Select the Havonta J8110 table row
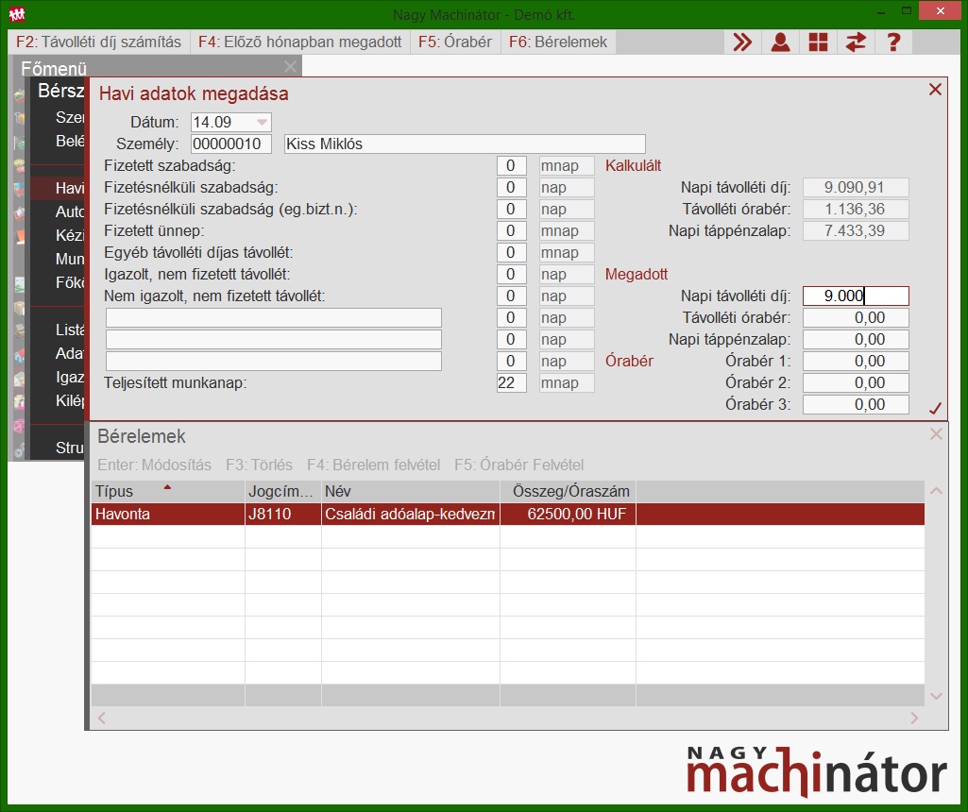This screenshot has width=968, height=812. (x=508, y=514)
